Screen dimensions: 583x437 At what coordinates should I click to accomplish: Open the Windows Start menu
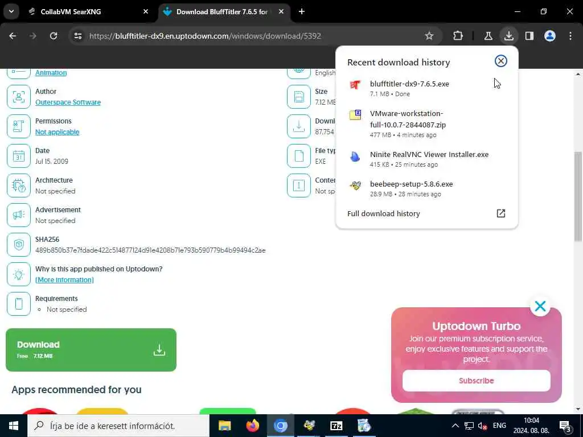point(14,426)
